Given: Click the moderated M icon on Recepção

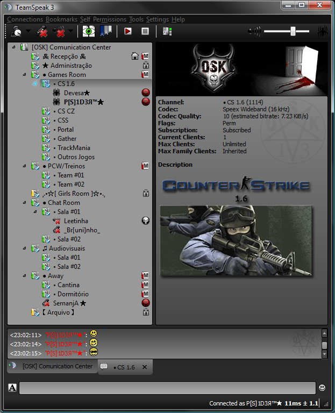Looking at the screenshot, I should (145, 56).
